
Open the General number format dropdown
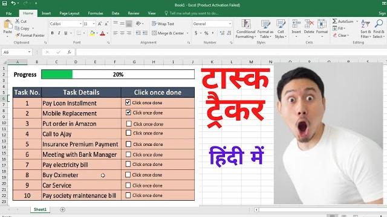pos(230,24)
